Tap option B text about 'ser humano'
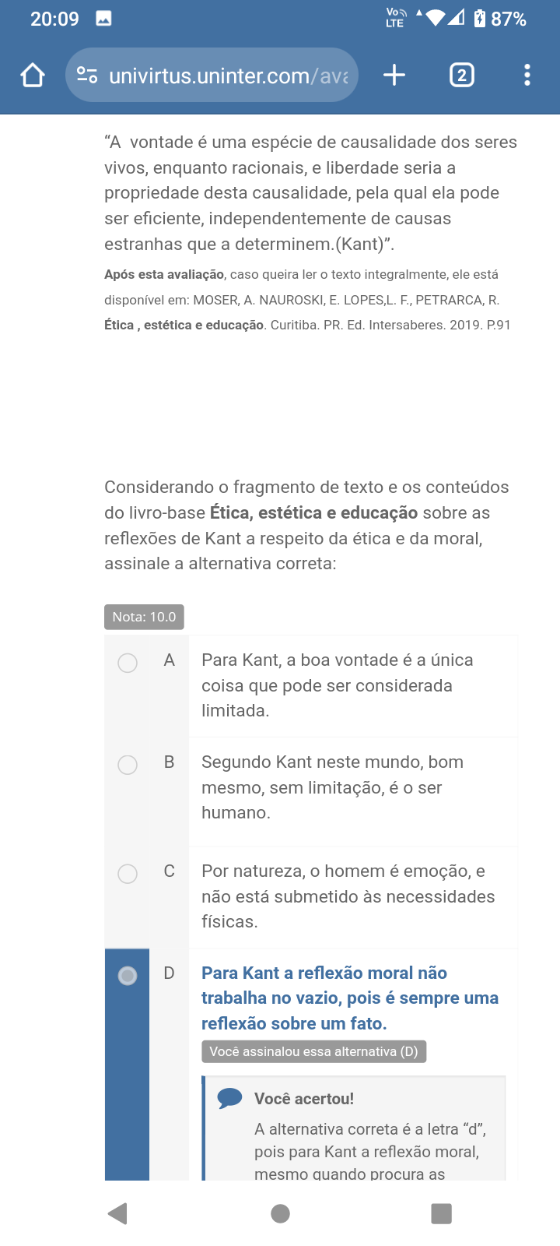Image resolution: width=560 pixels, height=1246 pixels. [332, 787]
